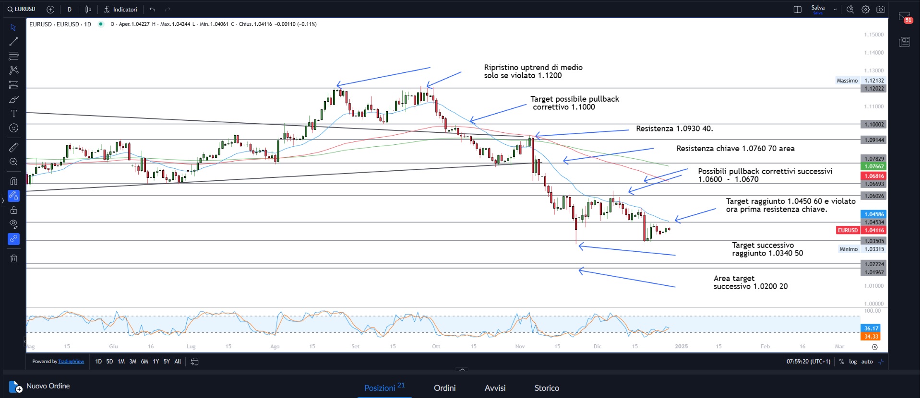Open the ruler measure tool
The image size is (922, 398).
(x=14, y=148)
